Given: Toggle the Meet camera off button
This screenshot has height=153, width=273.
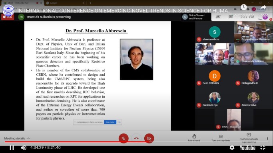Looking at the screenshot, I should point(149,138).
